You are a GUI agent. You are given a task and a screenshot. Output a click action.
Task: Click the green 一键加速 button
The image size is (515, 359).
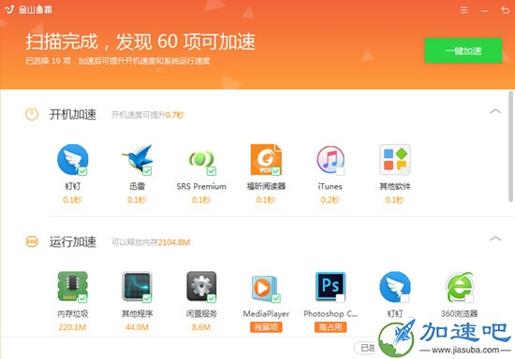tap(463, 50)
